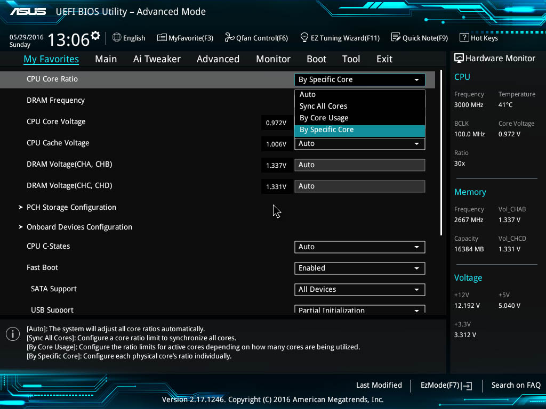
Task: Click the Hardware Monitor display icon
Action: tap(459, 58)
